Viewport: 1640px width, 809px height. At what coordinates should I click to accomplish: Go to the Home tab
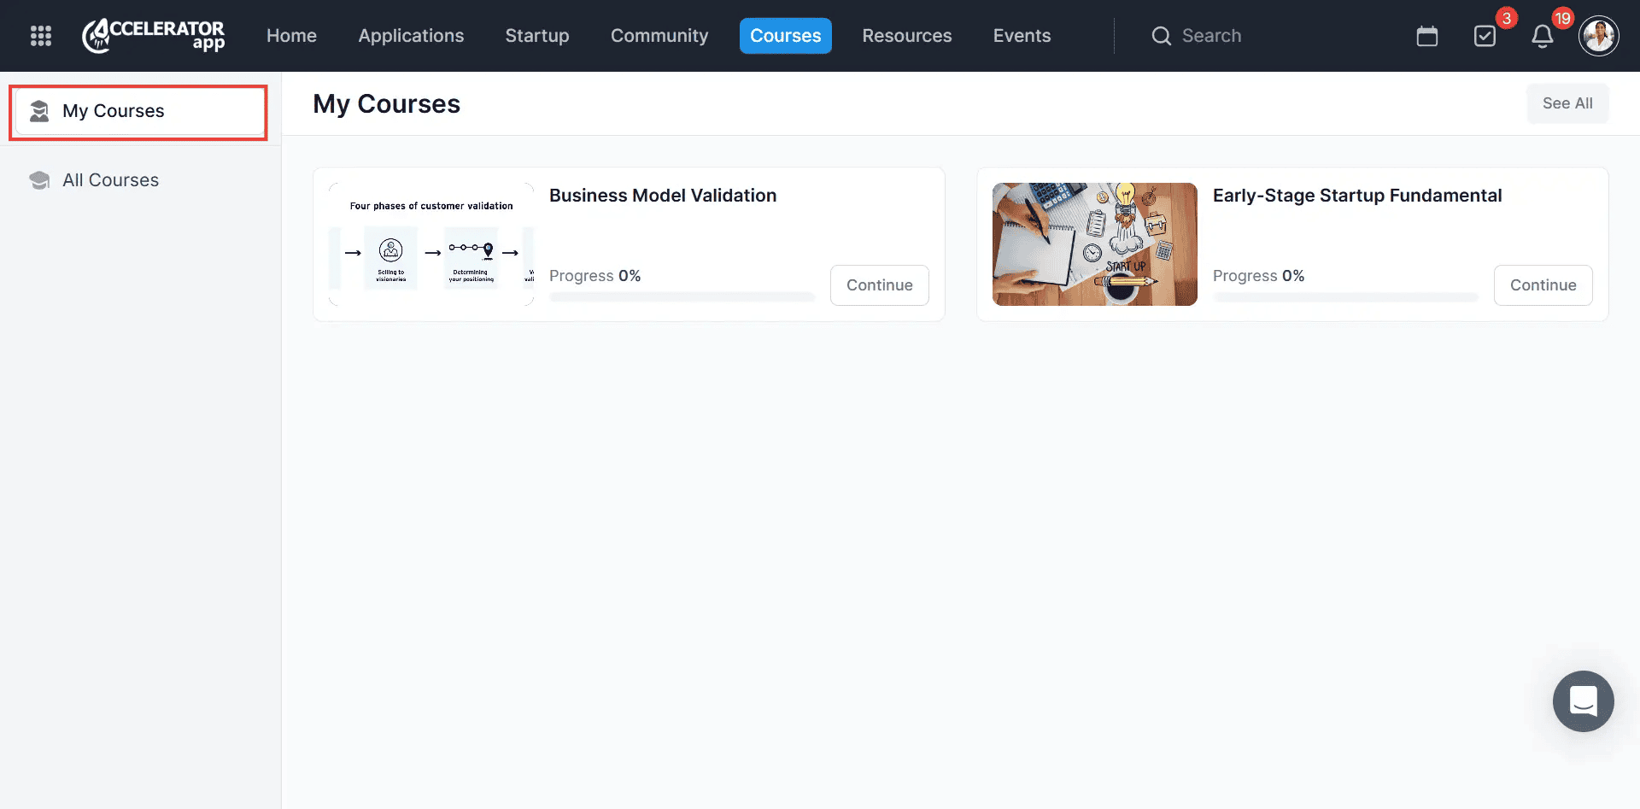291,36
